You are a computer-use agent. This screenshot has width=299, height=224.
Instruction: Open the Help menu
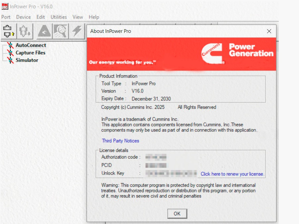click(x=94, y=17)
